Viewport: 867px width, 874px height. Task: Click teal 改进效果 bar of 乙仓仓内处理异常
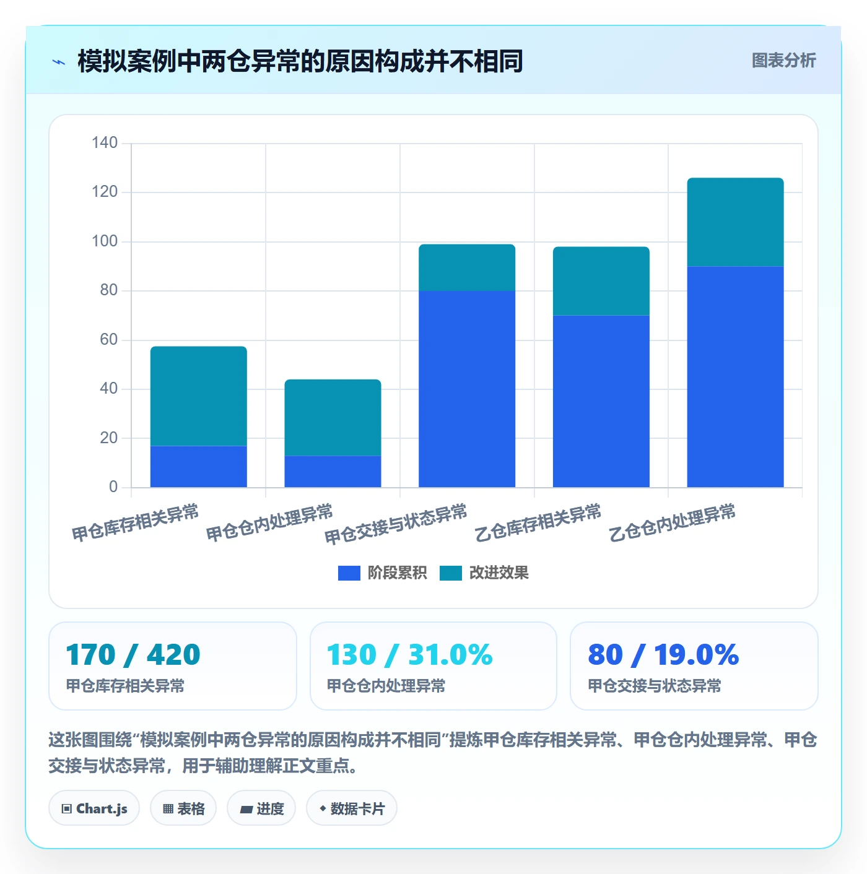pyautogui.click(x=736, y=222)
